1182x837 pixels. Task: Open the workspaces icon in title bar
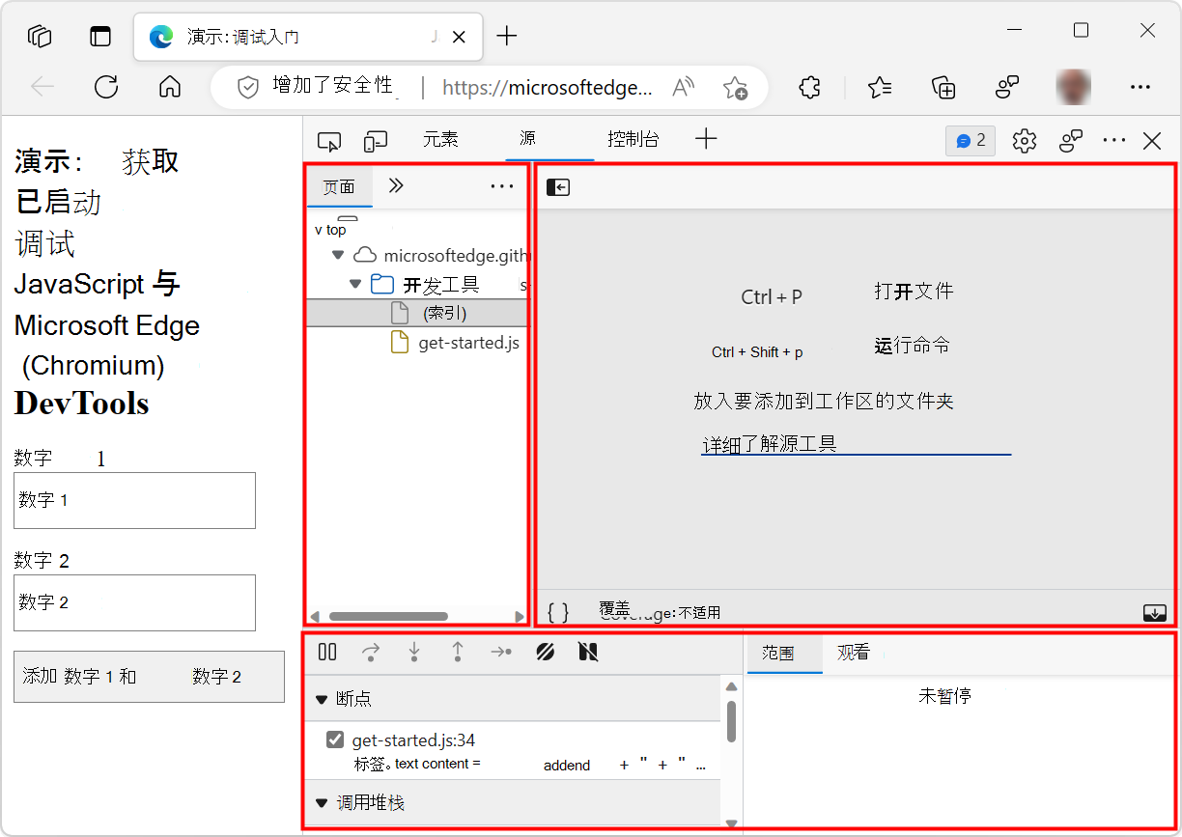point(40,37)
